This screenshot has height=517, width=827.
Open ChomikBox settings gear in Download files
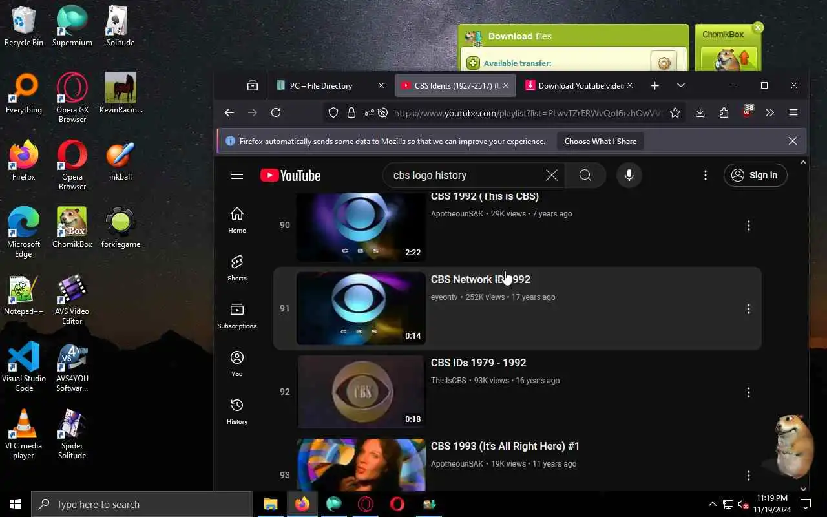click(x=664, y=62)
